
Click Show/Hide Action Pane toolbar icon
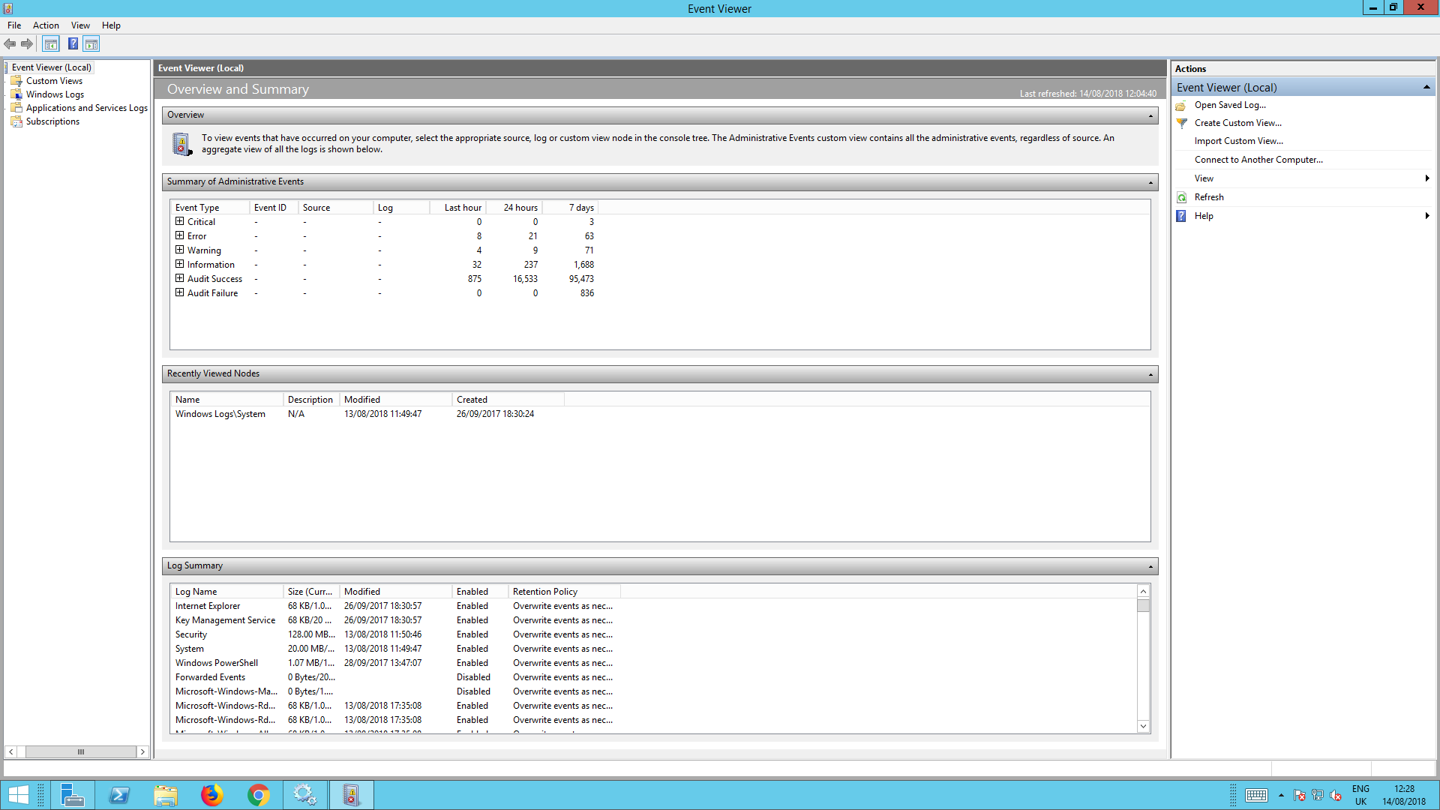91,44
